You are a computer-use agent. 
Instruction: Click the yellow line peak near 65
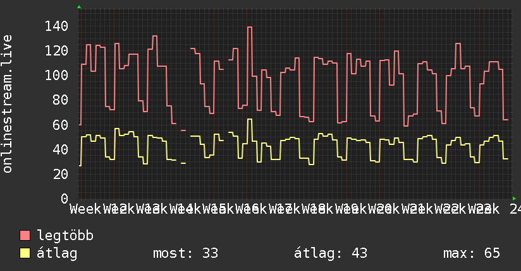click(x=250, y=119)
